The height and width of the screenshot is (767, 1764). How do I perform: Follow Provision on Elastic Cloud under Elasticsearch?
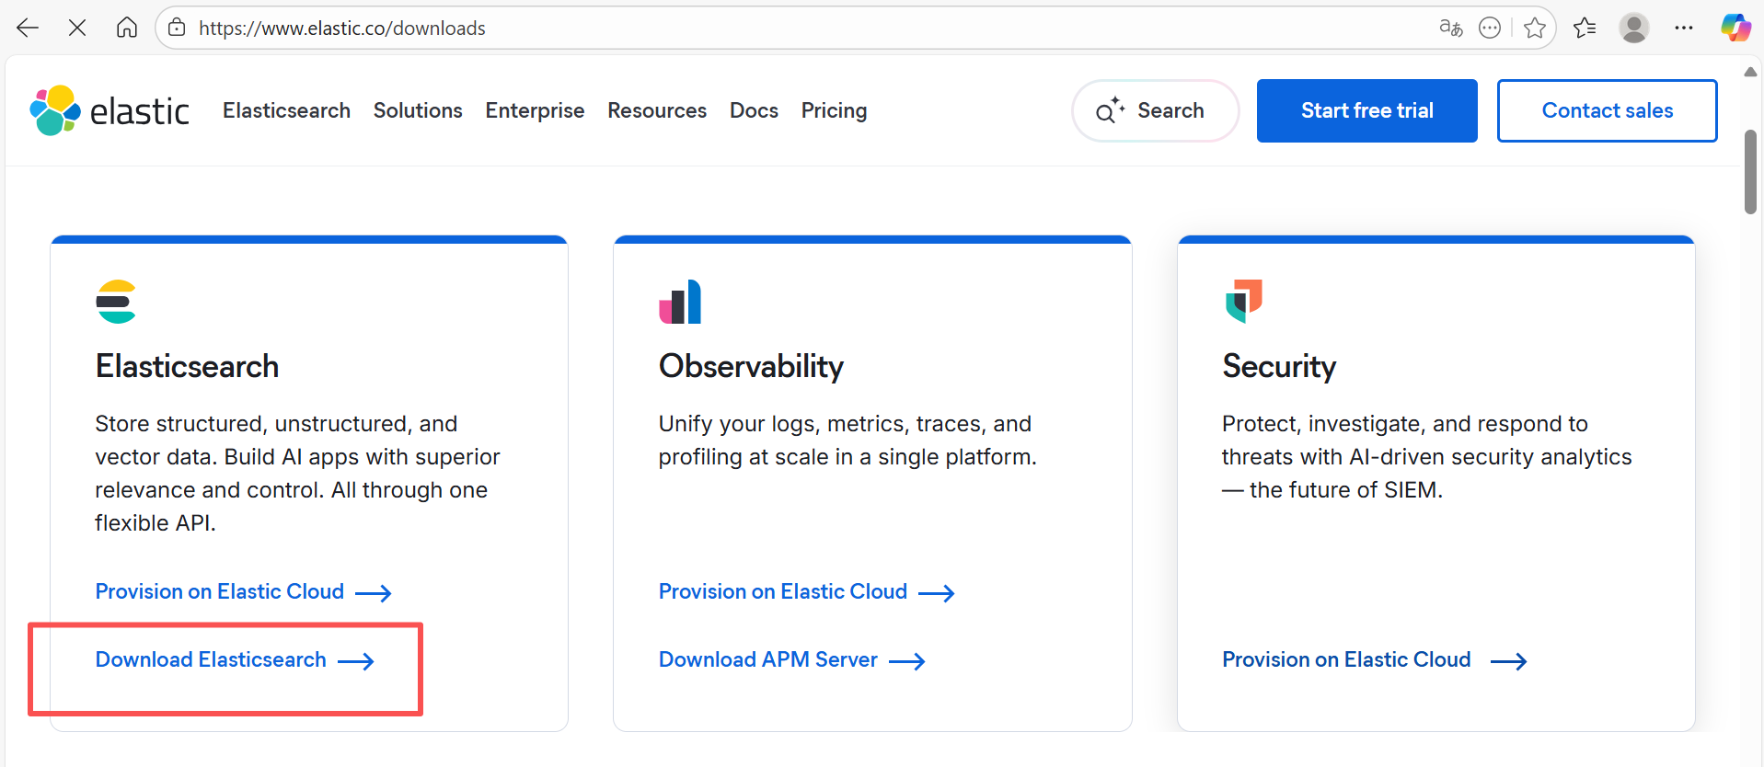tap(243, 591)
